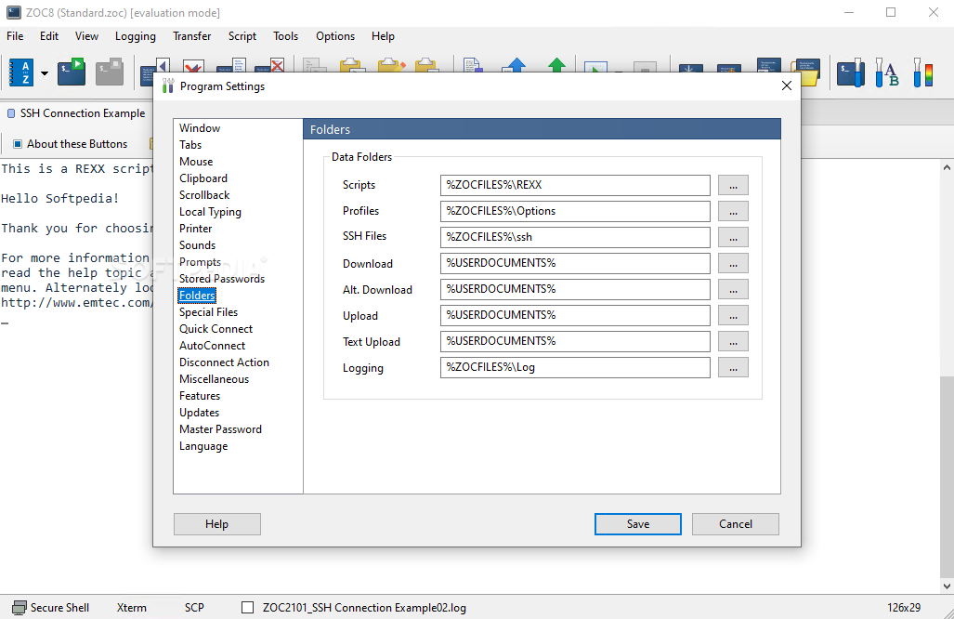
Task: Select Tabs in settings list
Action: click(x=190, y=144)
